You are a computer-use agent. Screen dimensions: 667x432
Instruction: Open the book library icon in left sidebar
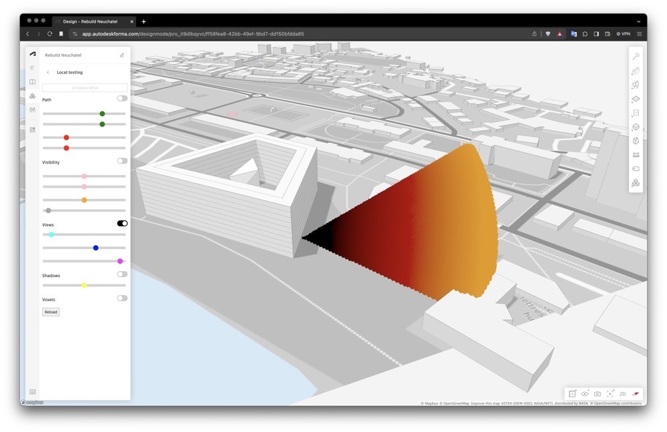[33, 82]
